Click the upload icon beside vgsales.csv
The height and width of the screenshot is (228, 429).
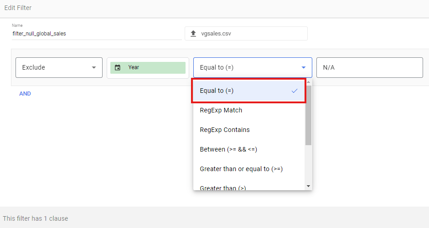pos(193,34)
